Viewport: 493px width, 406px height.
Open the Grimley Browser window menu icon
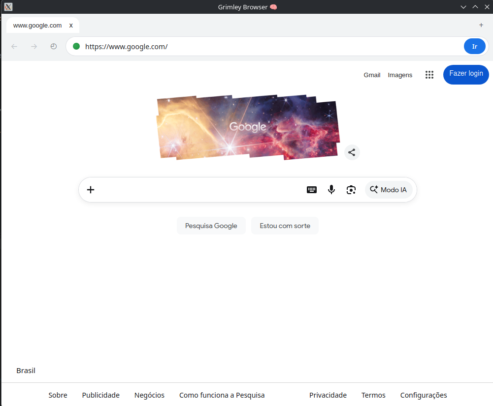8,7
